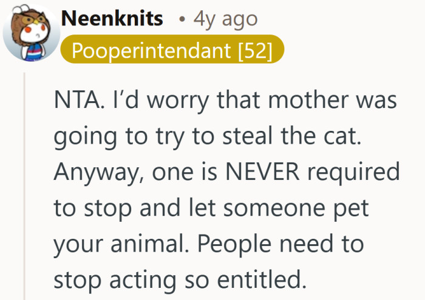Screen dimensions: 425x300
Task: Click the word "animal" in the comment
Action: (158, 244)
